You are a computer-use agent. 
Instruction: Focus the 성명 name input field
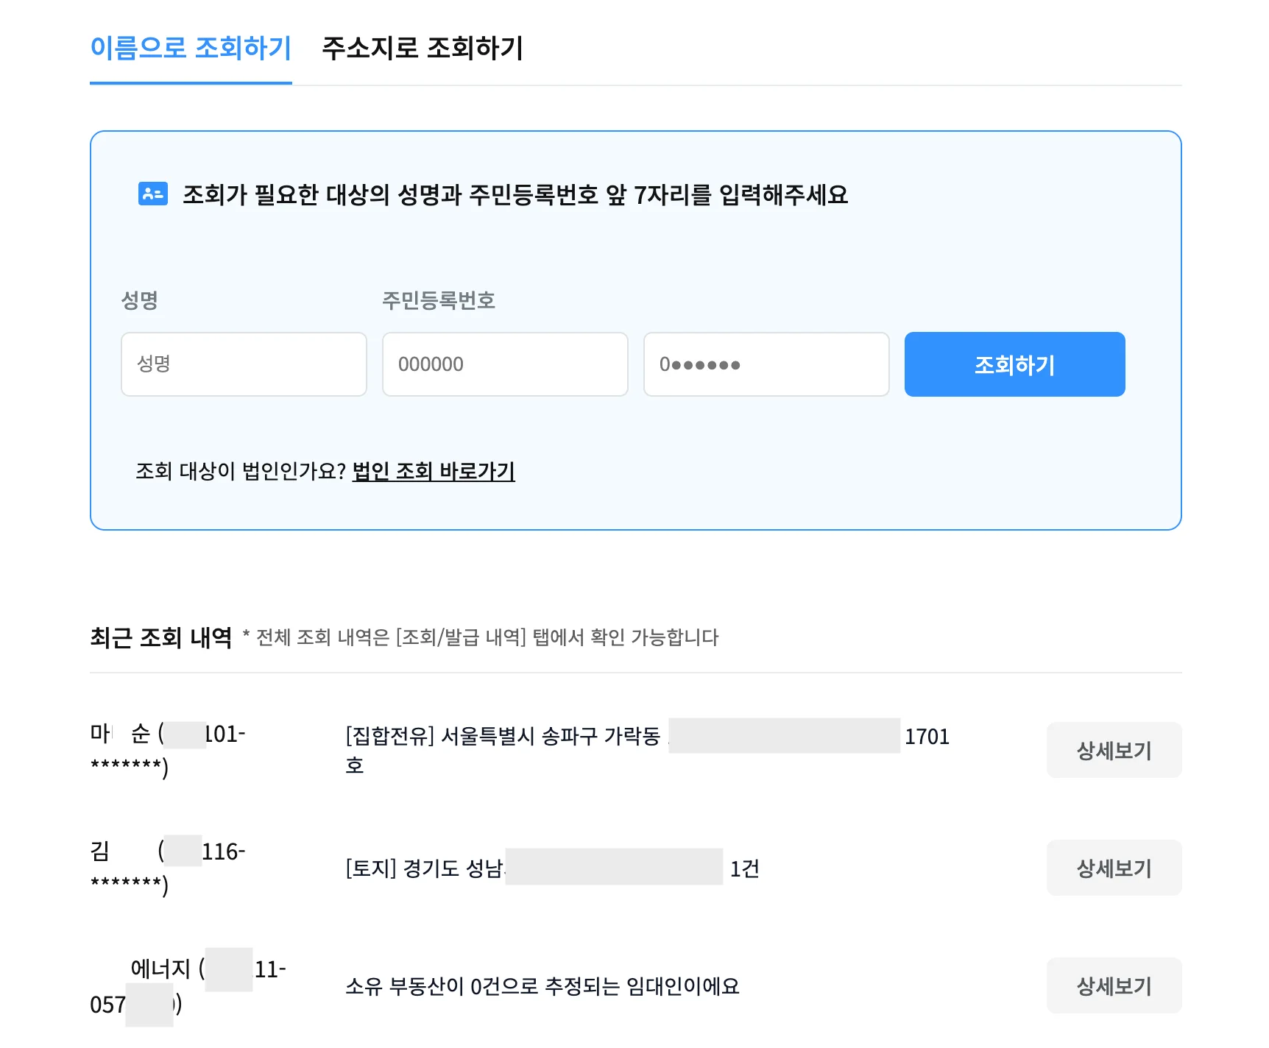(244, 364)
